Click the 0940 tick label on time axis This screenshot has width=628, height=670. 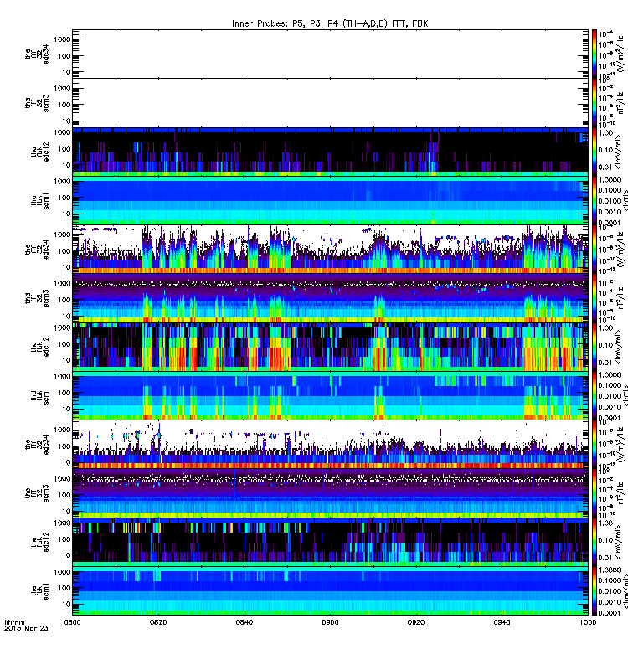tap(502, 622)
